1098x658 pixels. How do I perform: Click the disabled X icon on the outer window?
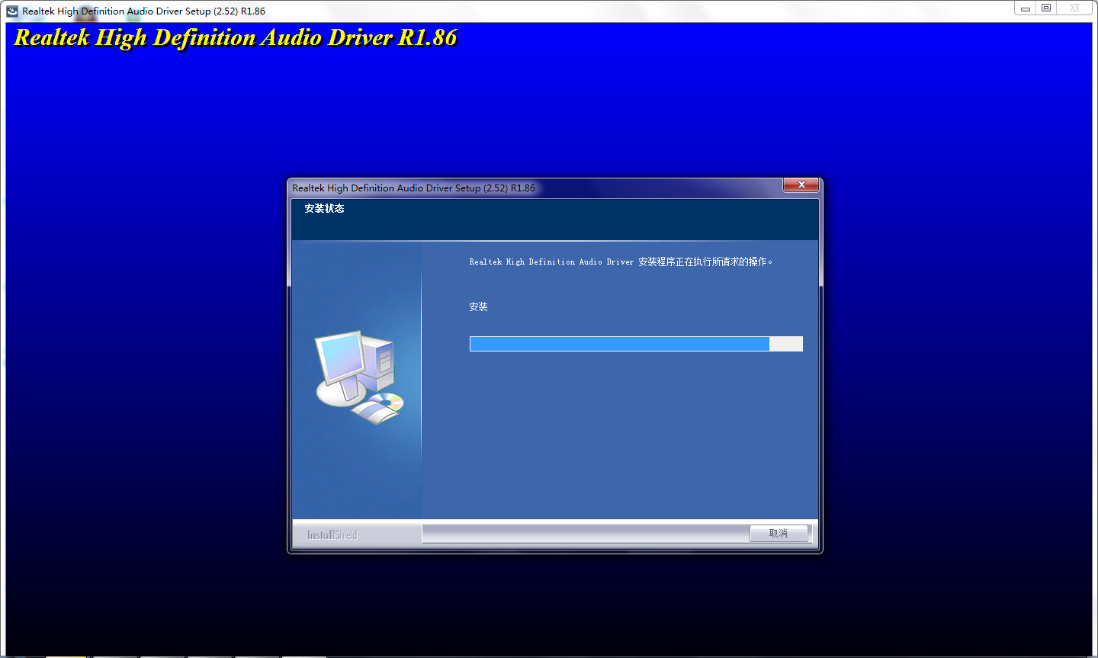click(1074, 8)
